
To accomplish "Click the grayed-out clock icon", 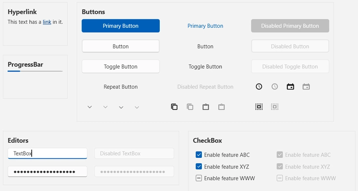I will [275, 87].
